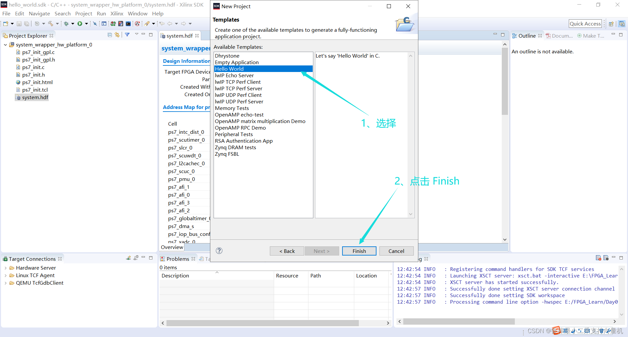Viewport: 628px width, 337px height.
Task: Click the Cancel button in New Project
Action: pyautogui.click(x=396, y=251)
